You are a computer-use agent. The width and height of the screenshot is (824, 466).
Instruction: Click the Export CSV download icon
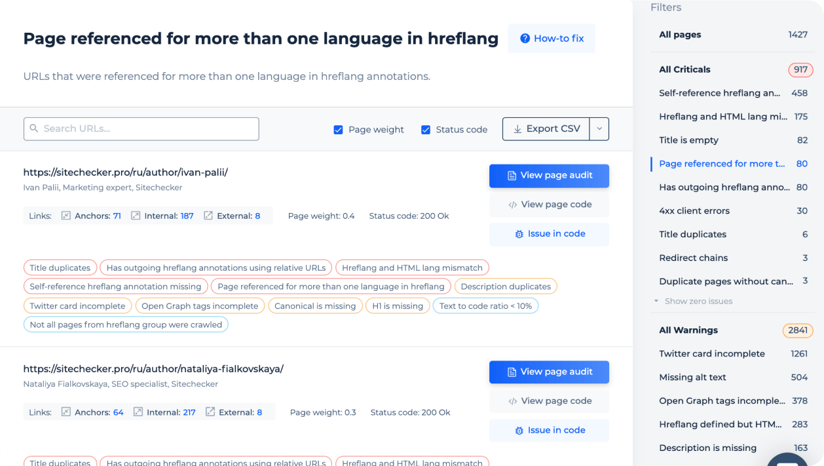(x=517, y=129)
